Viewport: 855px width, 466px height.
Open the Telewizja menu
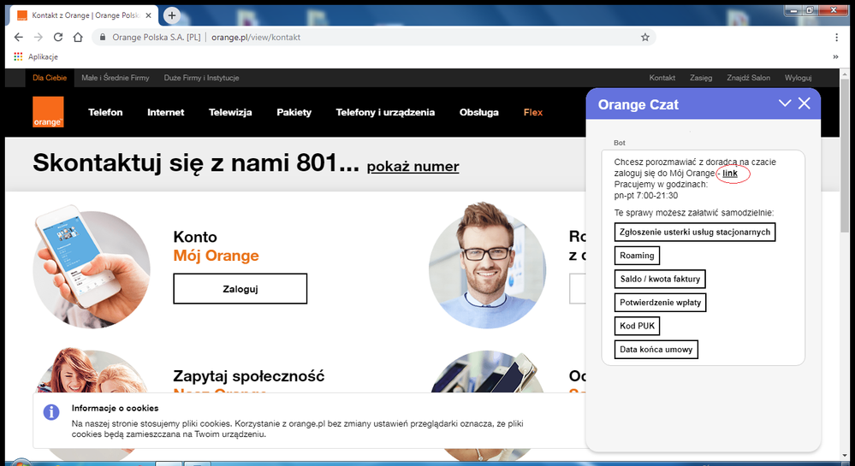click(230, 112)
